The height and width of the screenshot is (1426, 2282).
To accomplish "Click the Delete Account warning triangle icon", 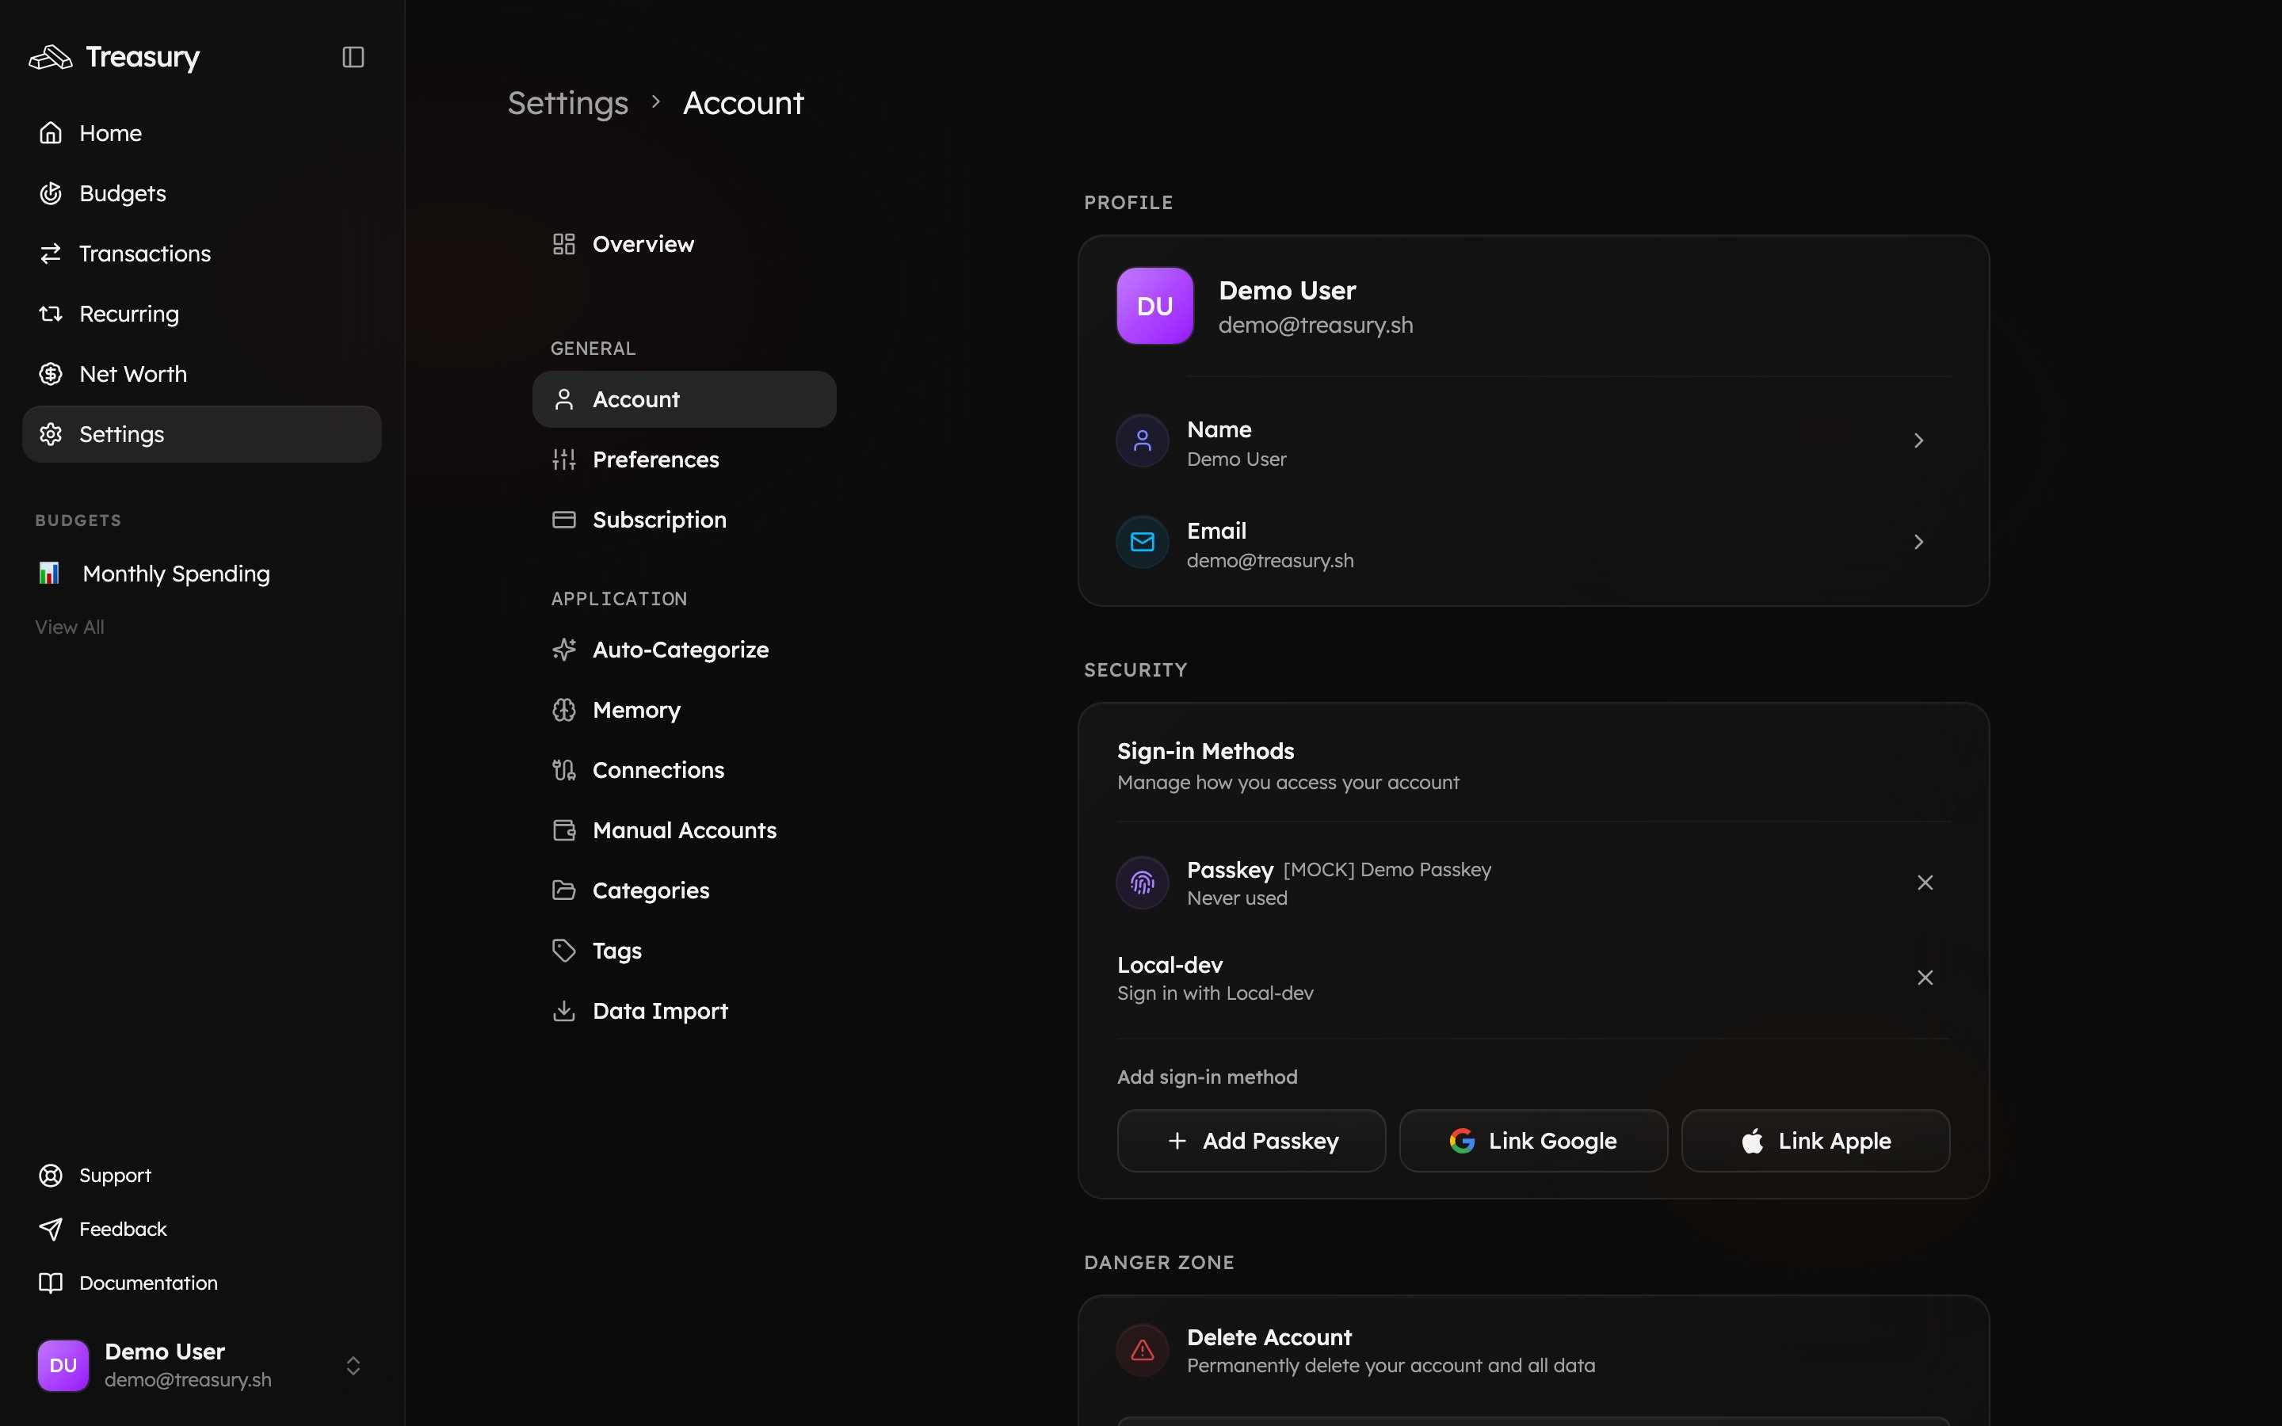I will point(1143,1351).
